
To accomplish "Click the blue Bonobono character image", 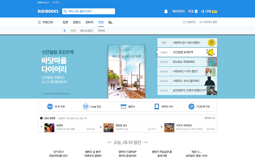I will (212, 62).
